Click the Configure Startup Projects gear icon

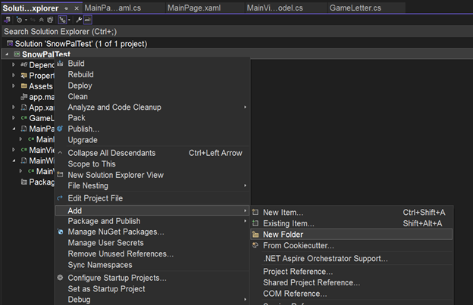[60, 277]
